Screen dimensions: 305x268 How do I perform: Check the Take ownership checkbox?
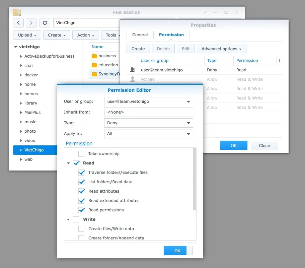click(x=81, y=154)
